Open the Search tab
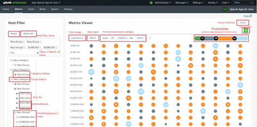Viewport: 257px width, 127px height. point(55,9)
